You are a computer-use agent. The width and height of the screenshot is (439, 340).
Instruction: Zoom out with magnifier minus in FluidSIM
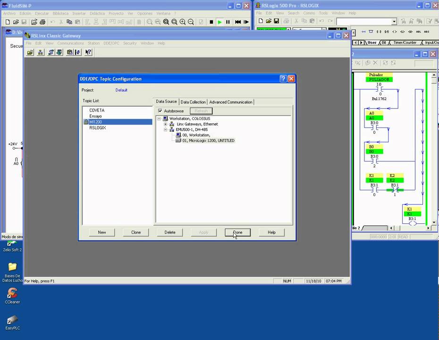(191, 22)
